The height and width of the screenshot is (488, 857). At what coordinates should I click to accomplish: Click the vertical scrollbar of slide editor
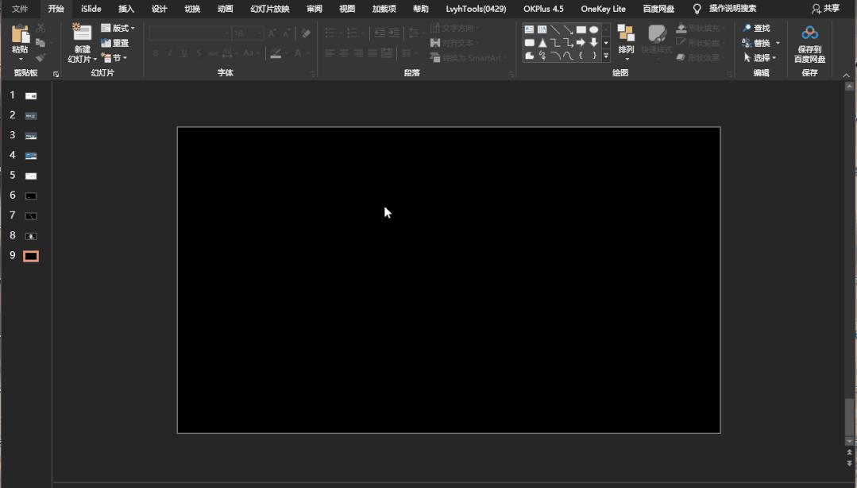[849, 416]
